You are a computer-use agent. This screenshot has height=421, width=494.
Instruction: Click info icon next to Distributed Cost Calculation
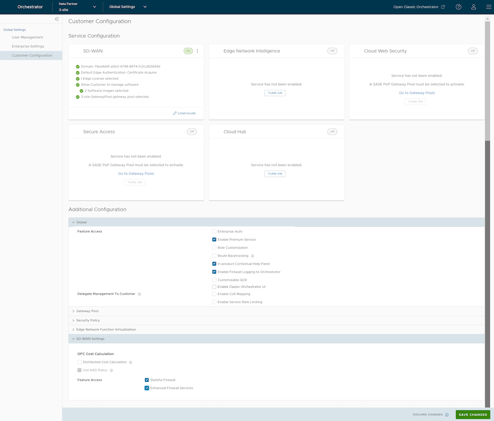(131, 362)
